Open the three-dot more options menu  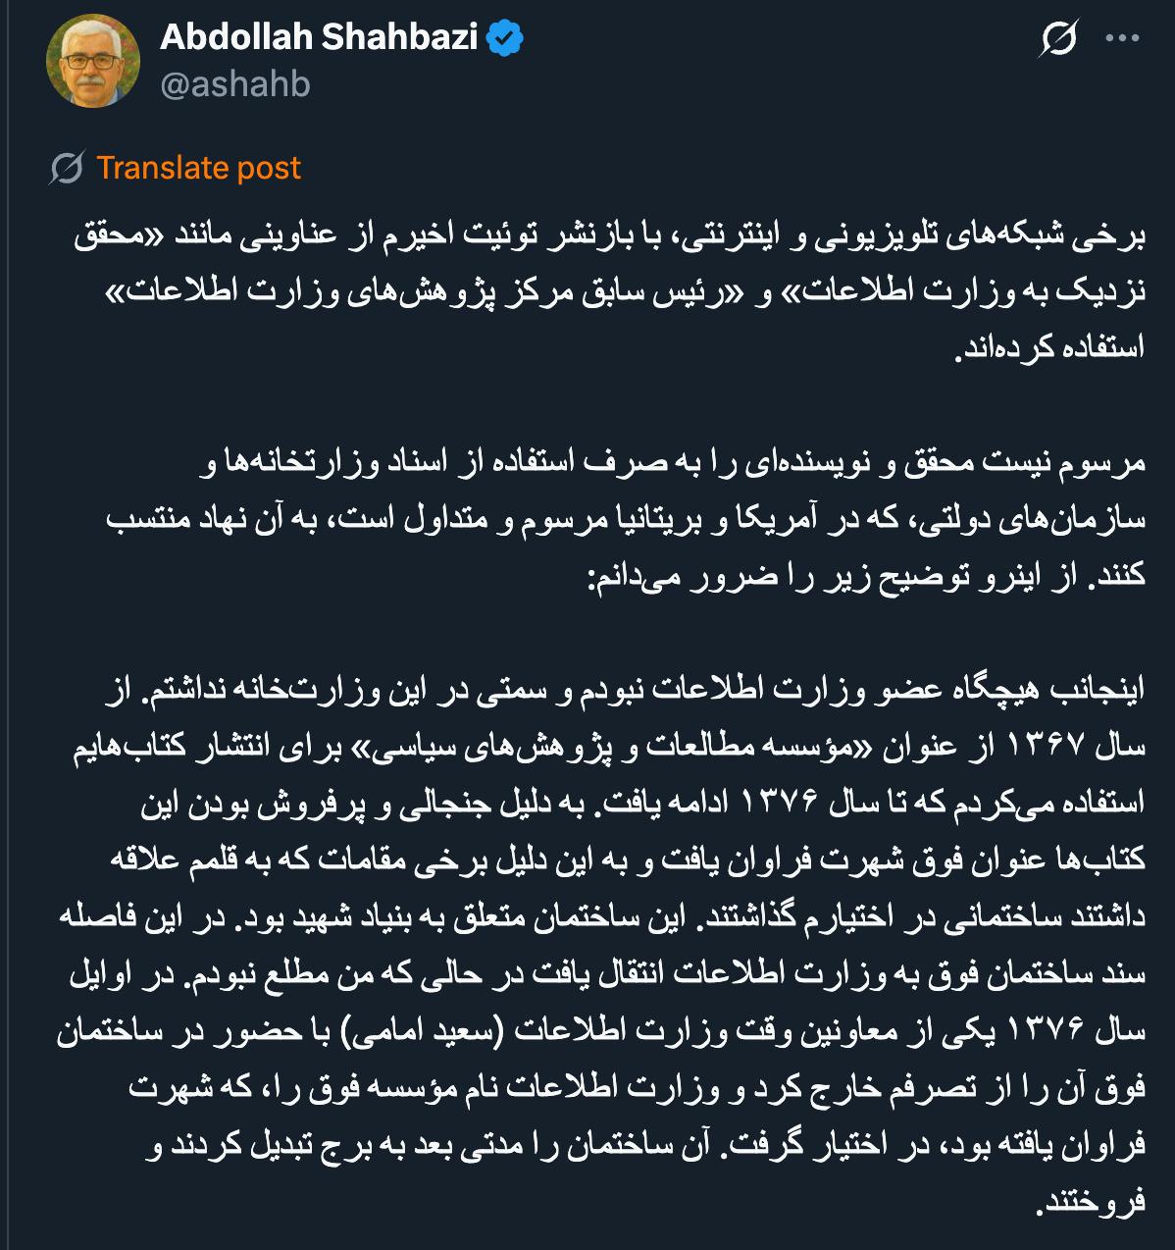tap(1122, 39)
